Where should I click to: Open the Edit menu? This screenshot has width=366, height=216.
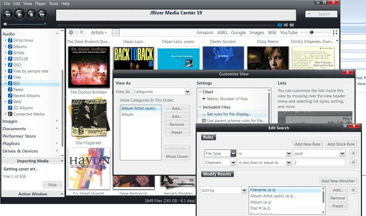(17, 4)
